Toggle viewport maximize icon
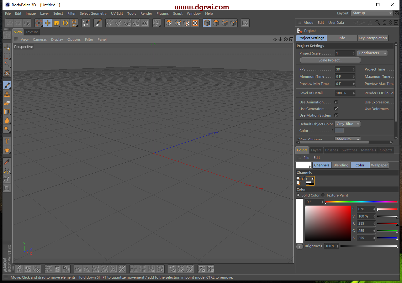Image resolution: width=402 pixels, height=283 pixels. pos(291,39)
